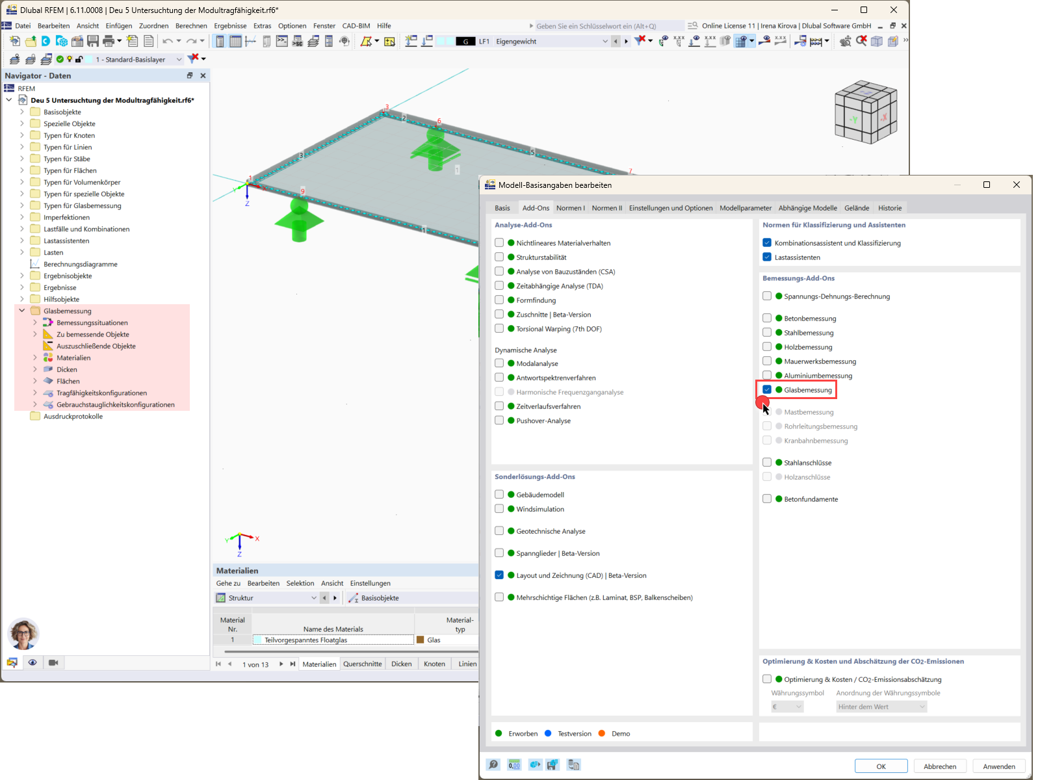The image size is (1040, 780).
Task: Enable the Betonbemessung checkbox
Action: [x=767, y=318]
